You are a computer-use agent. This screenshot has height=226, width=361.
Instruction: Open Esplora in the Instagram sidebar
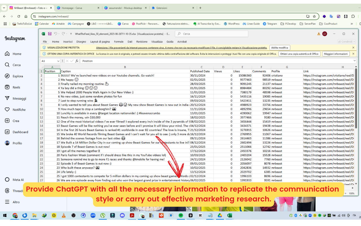coord(14,76)
